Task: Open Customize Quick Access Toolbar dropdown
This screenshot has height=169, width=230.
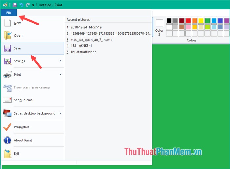Action: tap(33, 5)
